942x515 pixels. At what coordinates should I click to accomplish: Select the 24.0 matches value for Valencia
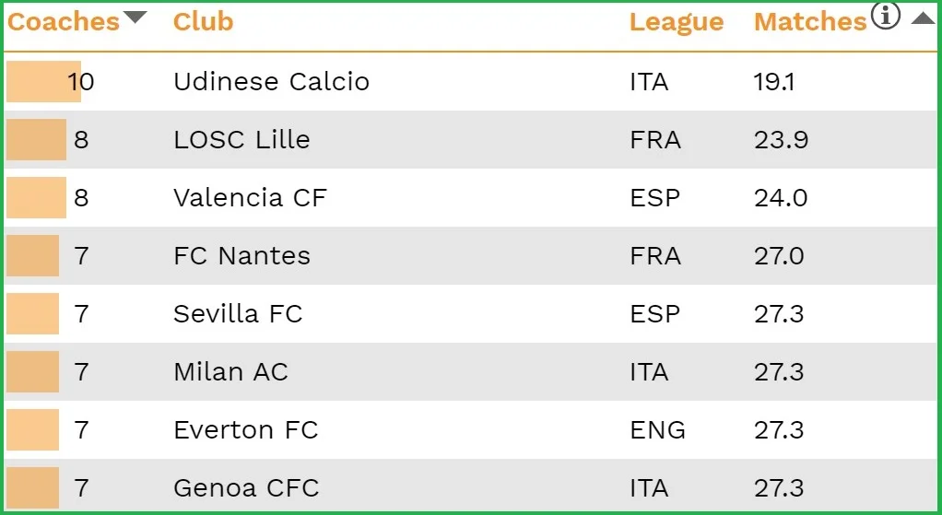781,198
